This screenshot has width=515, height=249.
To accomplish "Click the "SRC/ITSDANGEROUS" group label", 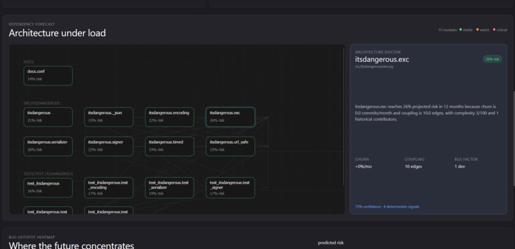I will click(x=42, y=103).
